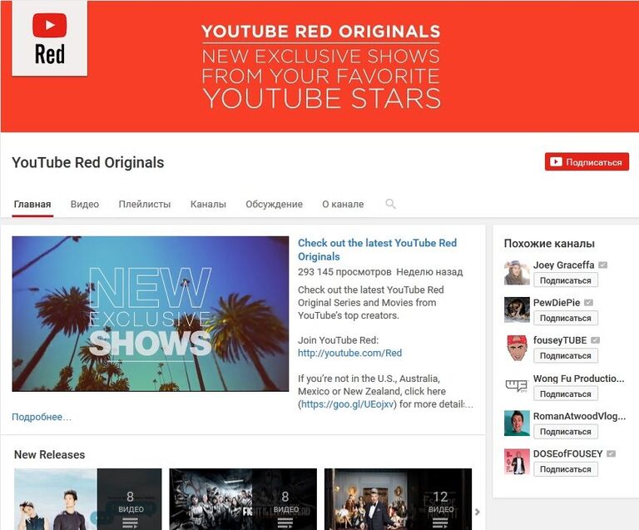Click Wong Fu Productions channel avatar
639x530 pixels.
[x=517, y=385]
